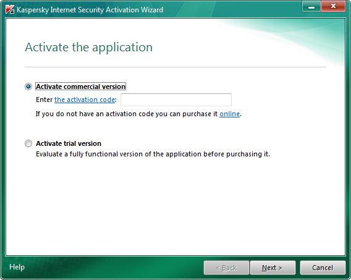
Task: Click the 'Enter' label before activation code link
Action: pyautogui.click(x=44, y=100)
